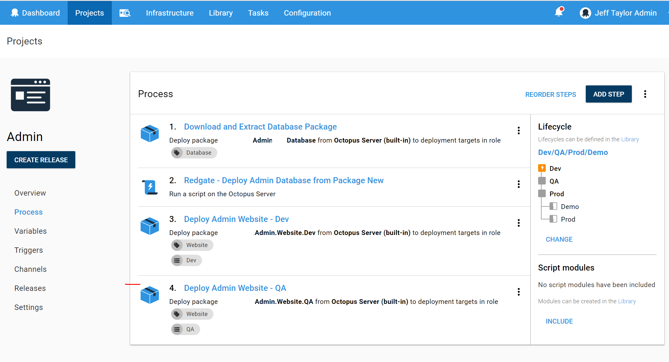Open Process overflow menu beside Add Step
Viewport: 669px width, 362px height.
645,94
